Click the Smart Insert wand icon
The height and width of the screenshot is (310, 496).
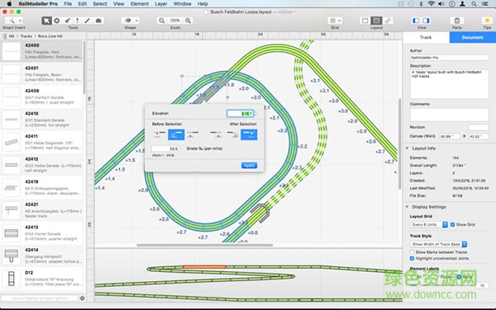click(12, 21)
